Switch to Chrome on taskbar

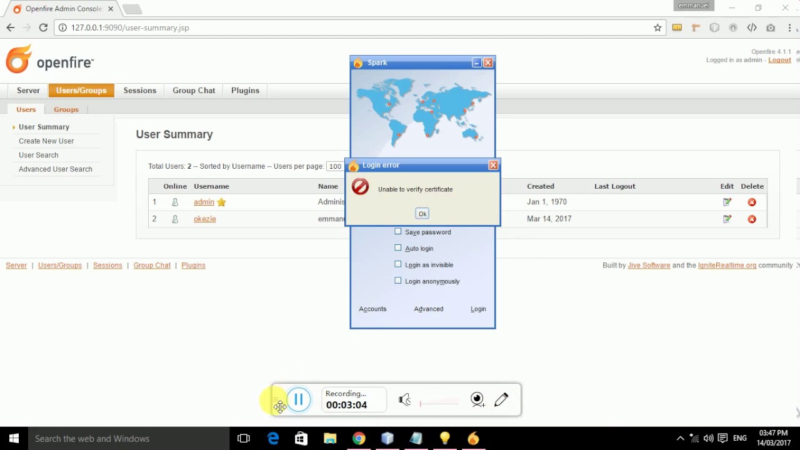pos(359,439)
